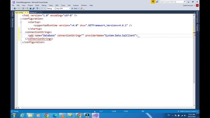
Task: Collapse the configuration XML node
Action: (21, 19)
